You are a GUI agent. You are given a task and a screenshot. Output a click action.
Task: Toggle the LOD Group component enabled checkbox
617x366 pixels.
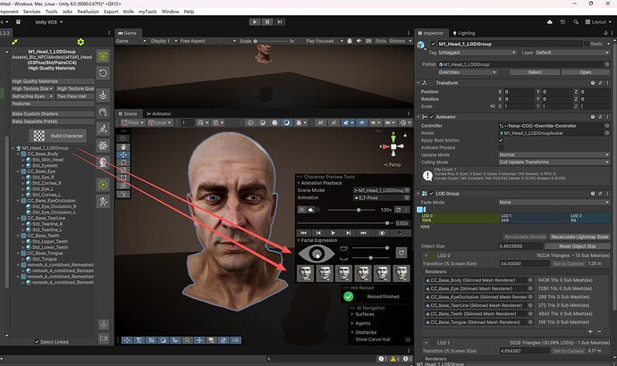[x=431, y=194]
